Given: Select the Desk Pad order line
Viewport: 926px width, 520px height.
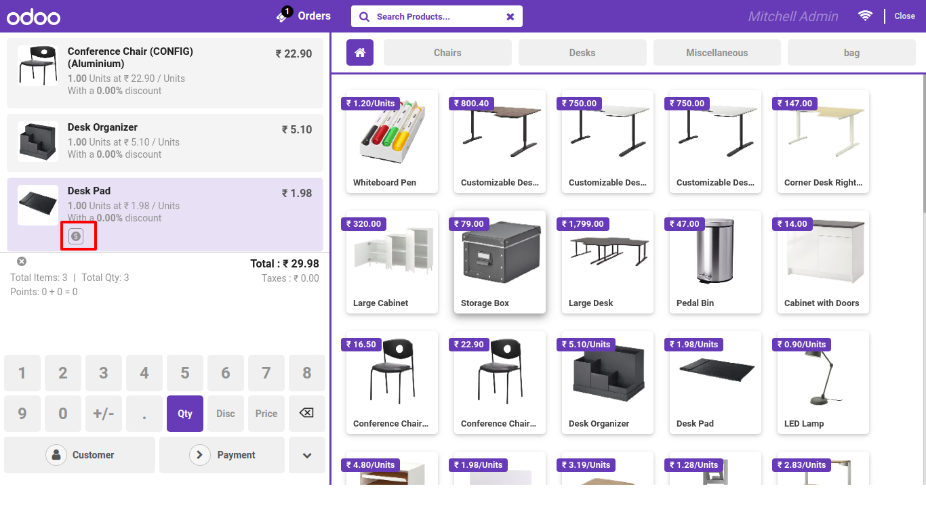Looking at the screenshot, I should [x=165, y=215].
